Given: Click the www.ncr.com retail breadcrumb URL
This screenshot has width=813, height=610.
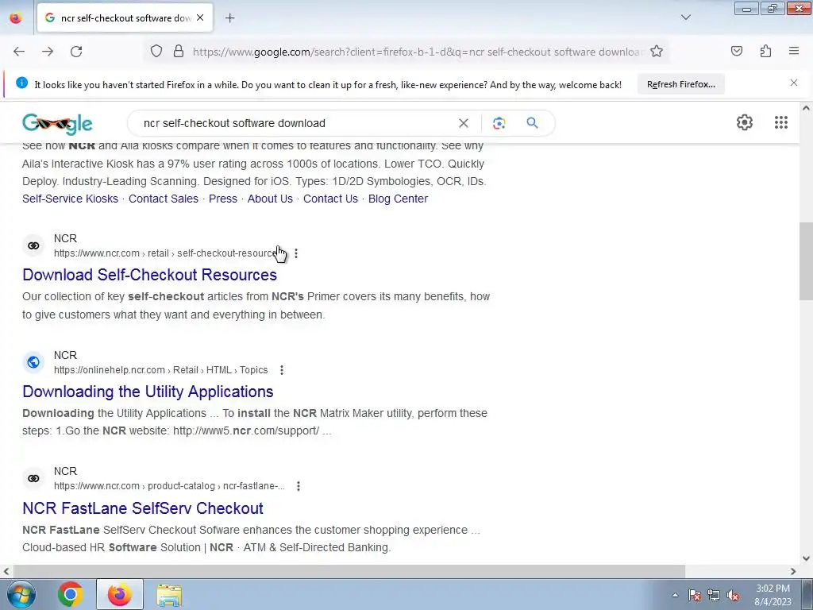Looking at the screenshot, I should pyautogui.click(x=166, y=253).
